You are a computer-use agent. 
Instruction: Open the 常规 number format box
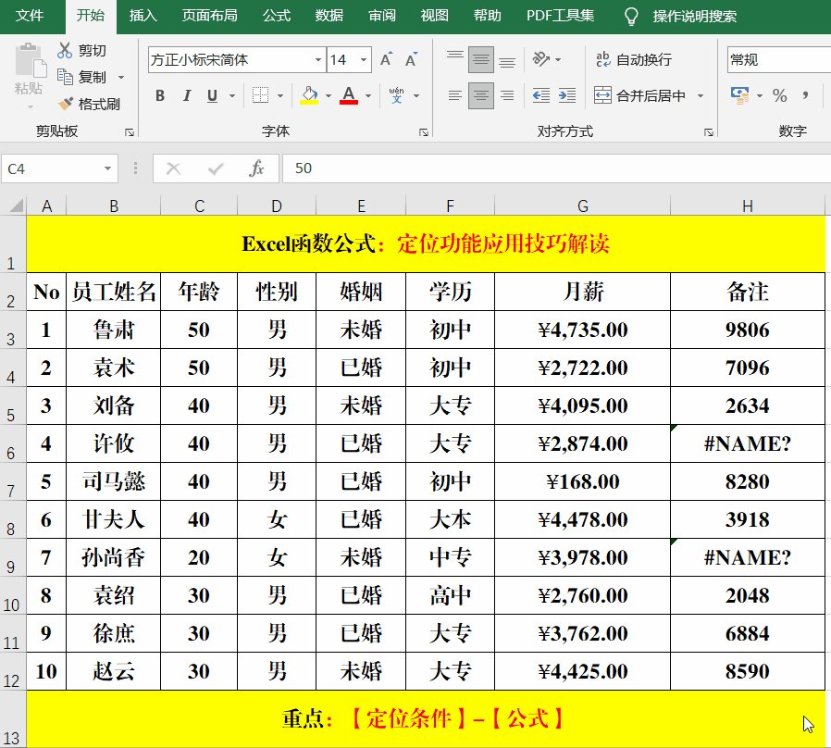click(x=778, y=59)
